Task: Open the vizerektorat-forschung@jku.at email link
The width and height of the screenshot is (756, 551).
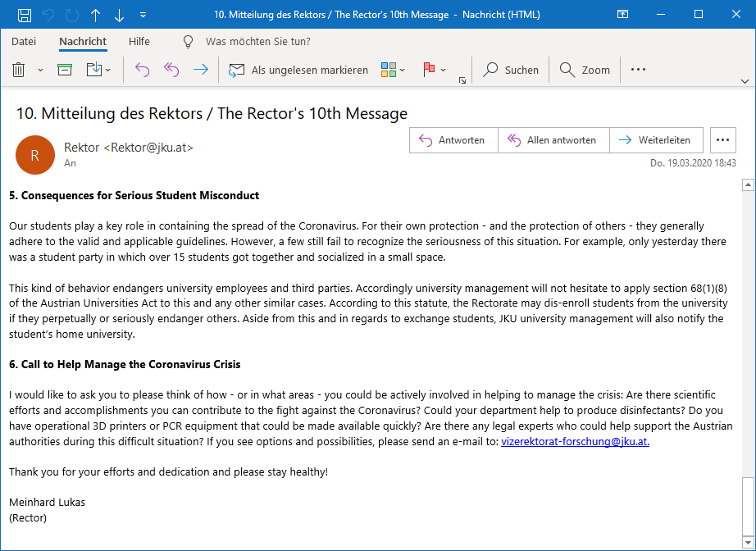Action: pyautogui.click(x=575, y=442)
